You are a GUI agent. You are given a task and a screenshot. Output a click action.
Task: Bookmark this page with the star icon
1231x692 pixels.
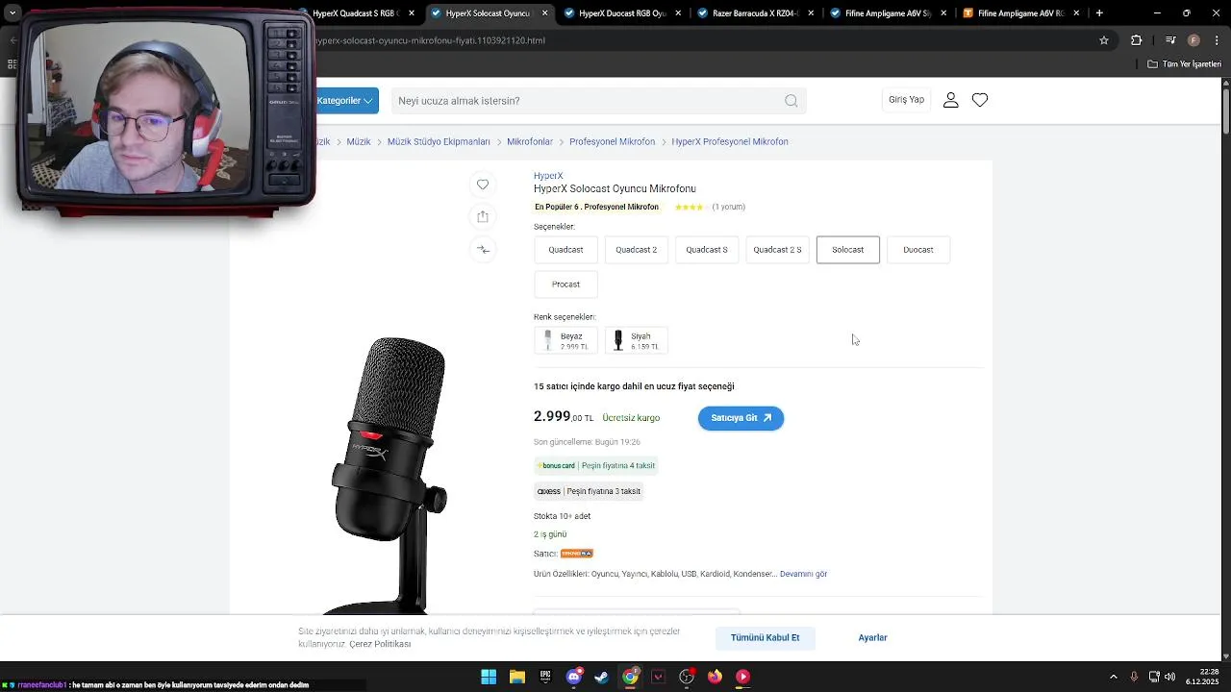(1104, 40)
